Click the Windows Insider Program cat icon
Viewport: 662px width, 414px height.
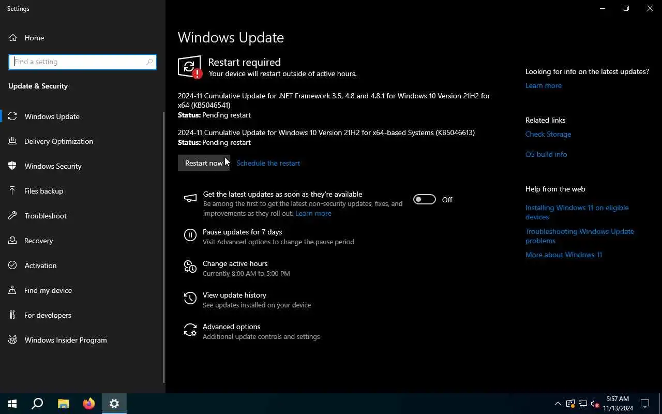(x=13, y=340)
